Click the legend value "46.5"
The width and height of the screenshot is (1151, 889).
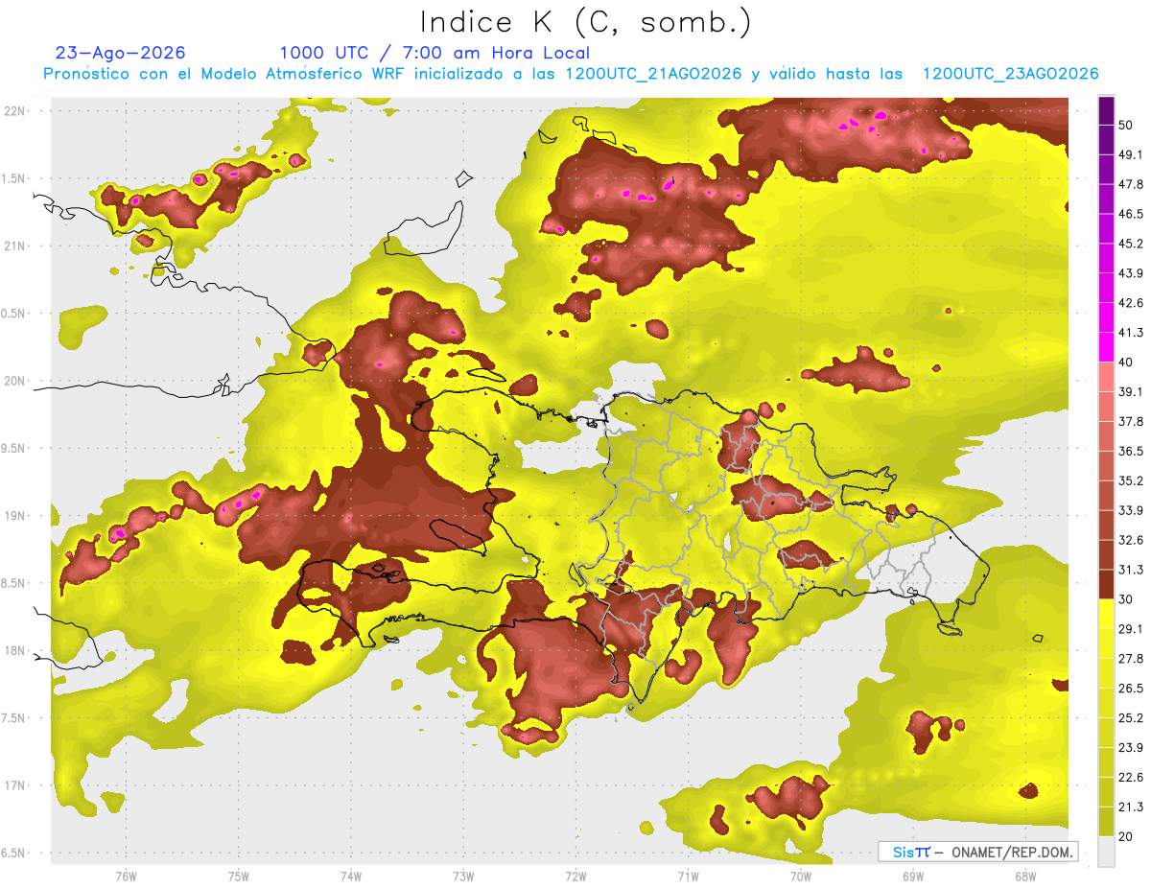pos(1131,215)
